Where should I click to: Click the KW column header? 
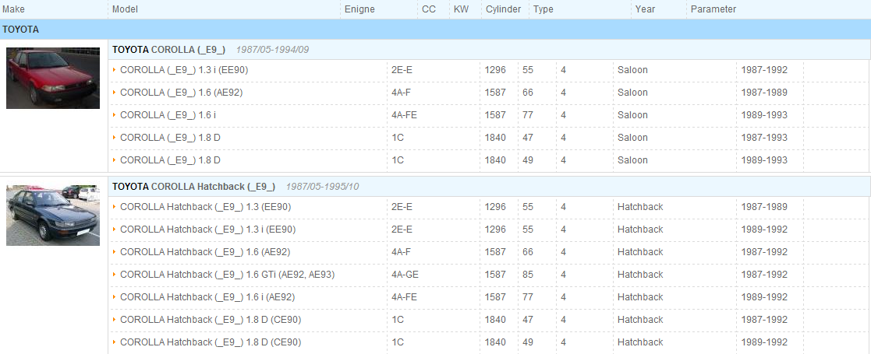click(x=461, y=9)
